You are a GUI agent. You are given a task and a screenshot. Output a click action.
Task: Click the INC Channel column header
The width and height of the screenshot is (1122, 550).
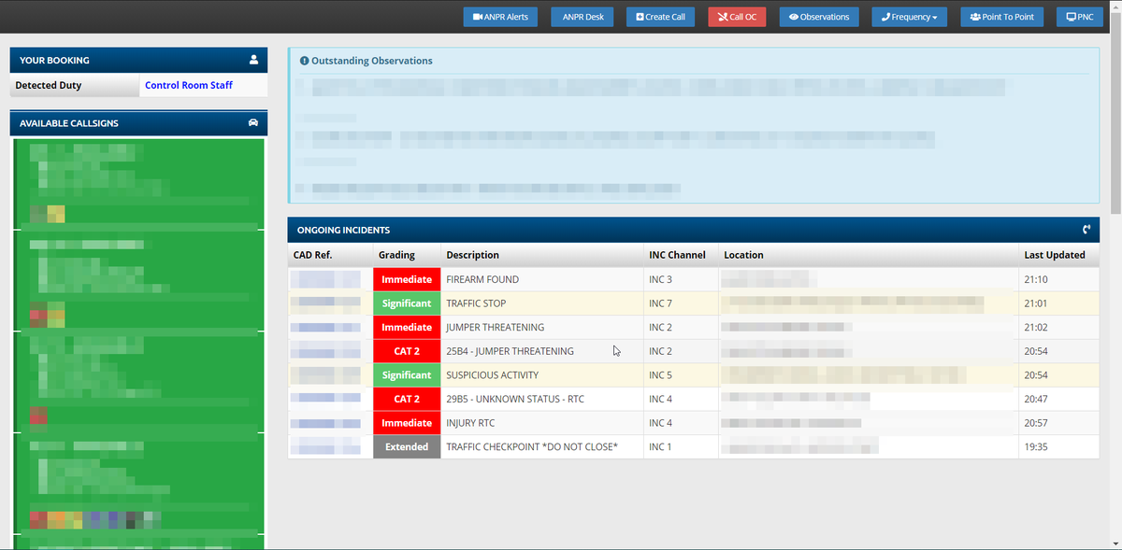click(677, 255)
